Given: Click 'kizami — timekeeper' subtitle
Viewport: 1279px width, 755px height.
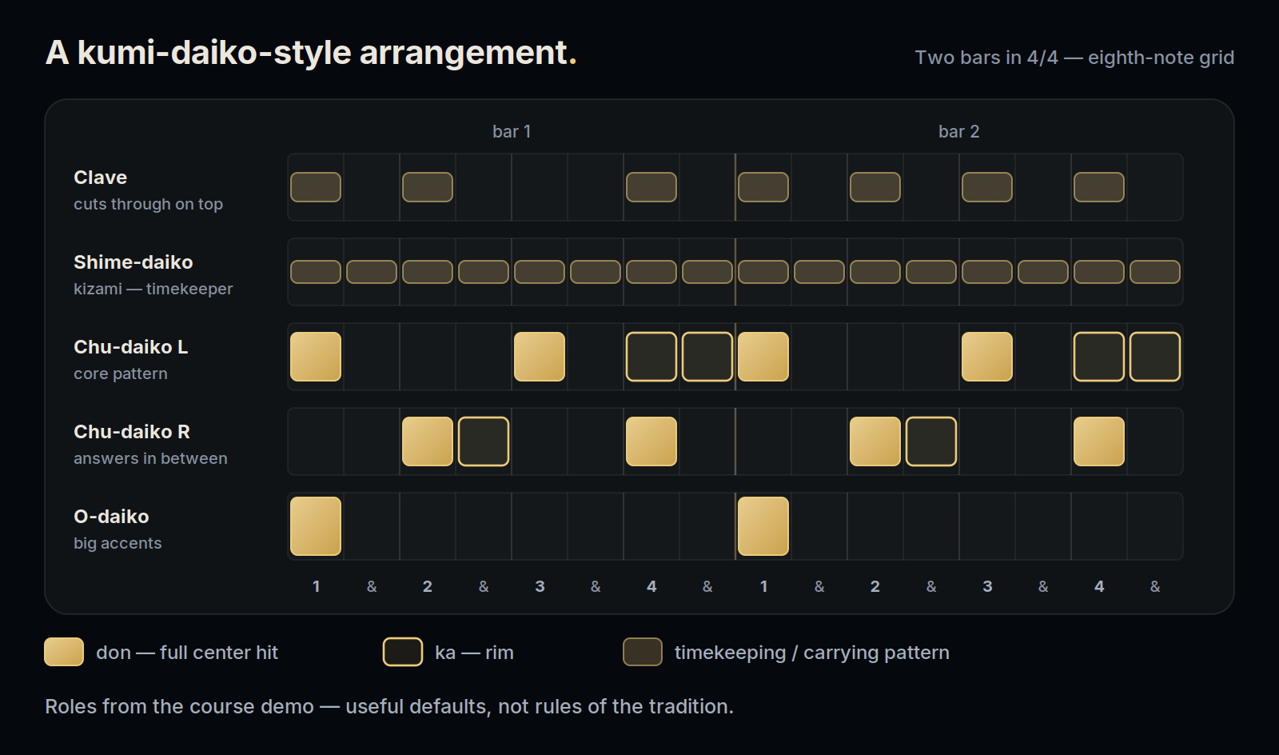Looking at the screenshot, I should pyautogui.click(x=153, y=289).
